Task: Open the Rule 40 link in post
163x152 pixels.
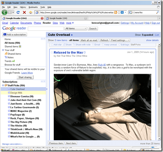Action: click(x=102, y=65)
